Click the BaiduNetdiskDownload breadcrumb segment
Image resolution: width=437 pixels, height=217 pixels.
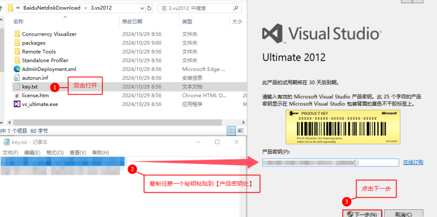(x=52, y=8)
